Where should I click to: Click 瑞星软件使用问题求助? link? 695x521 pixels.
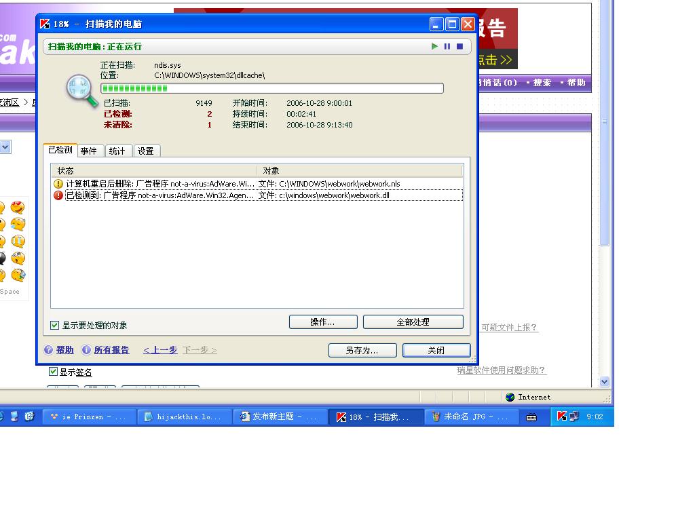(502, 370)
